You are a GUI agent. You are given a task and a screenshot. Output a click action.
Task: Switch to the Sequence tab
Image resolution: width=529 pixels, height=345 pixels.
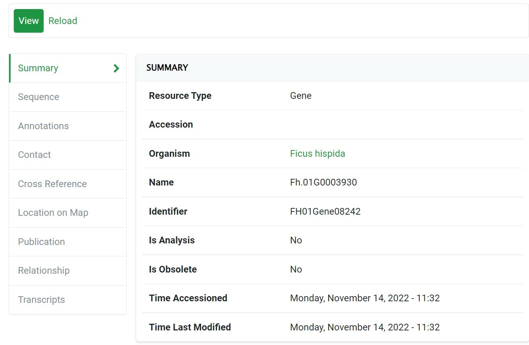[39, 97]
